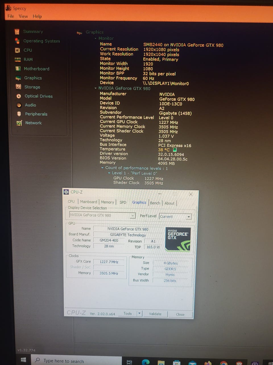The height and width of the screenshot is (365, 273).
Task: Select the Peripherals mouse icon
Action: click(x=19, y=114)
